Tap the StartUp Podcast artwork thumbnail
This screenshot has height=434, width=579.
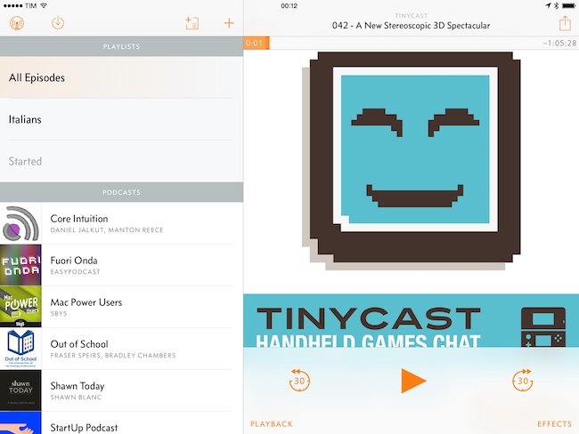point(20,423)
